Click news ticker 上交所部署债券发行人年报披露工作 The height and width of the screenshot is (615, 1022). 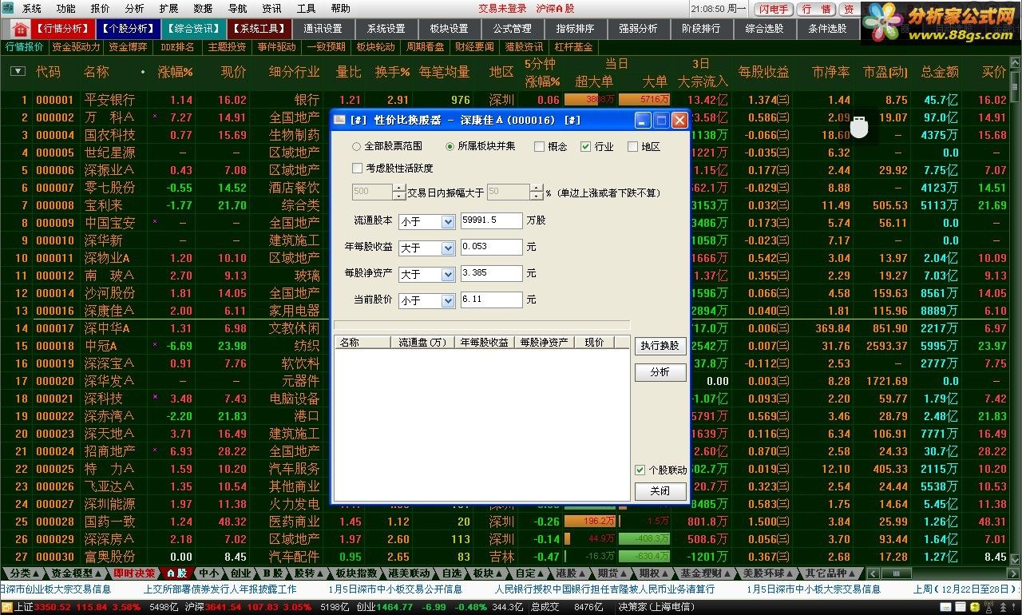coord(220,589)
